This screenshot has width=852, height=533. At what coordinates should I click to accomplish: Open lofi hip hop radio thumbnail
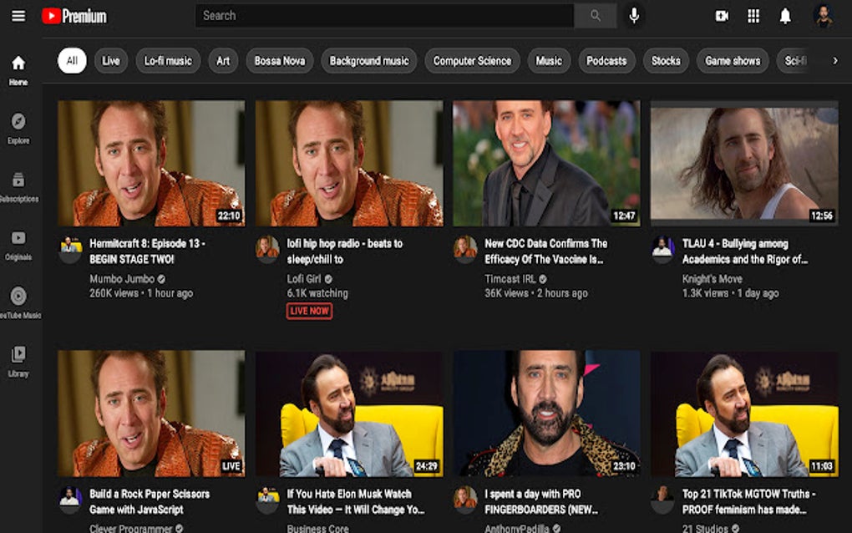349,163
